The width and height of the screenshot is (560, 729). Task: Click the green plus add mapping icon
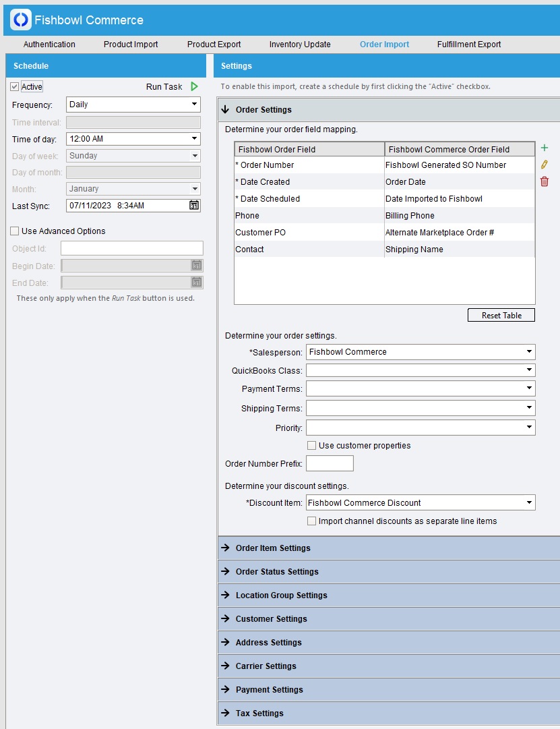click(x=545, y=148)
